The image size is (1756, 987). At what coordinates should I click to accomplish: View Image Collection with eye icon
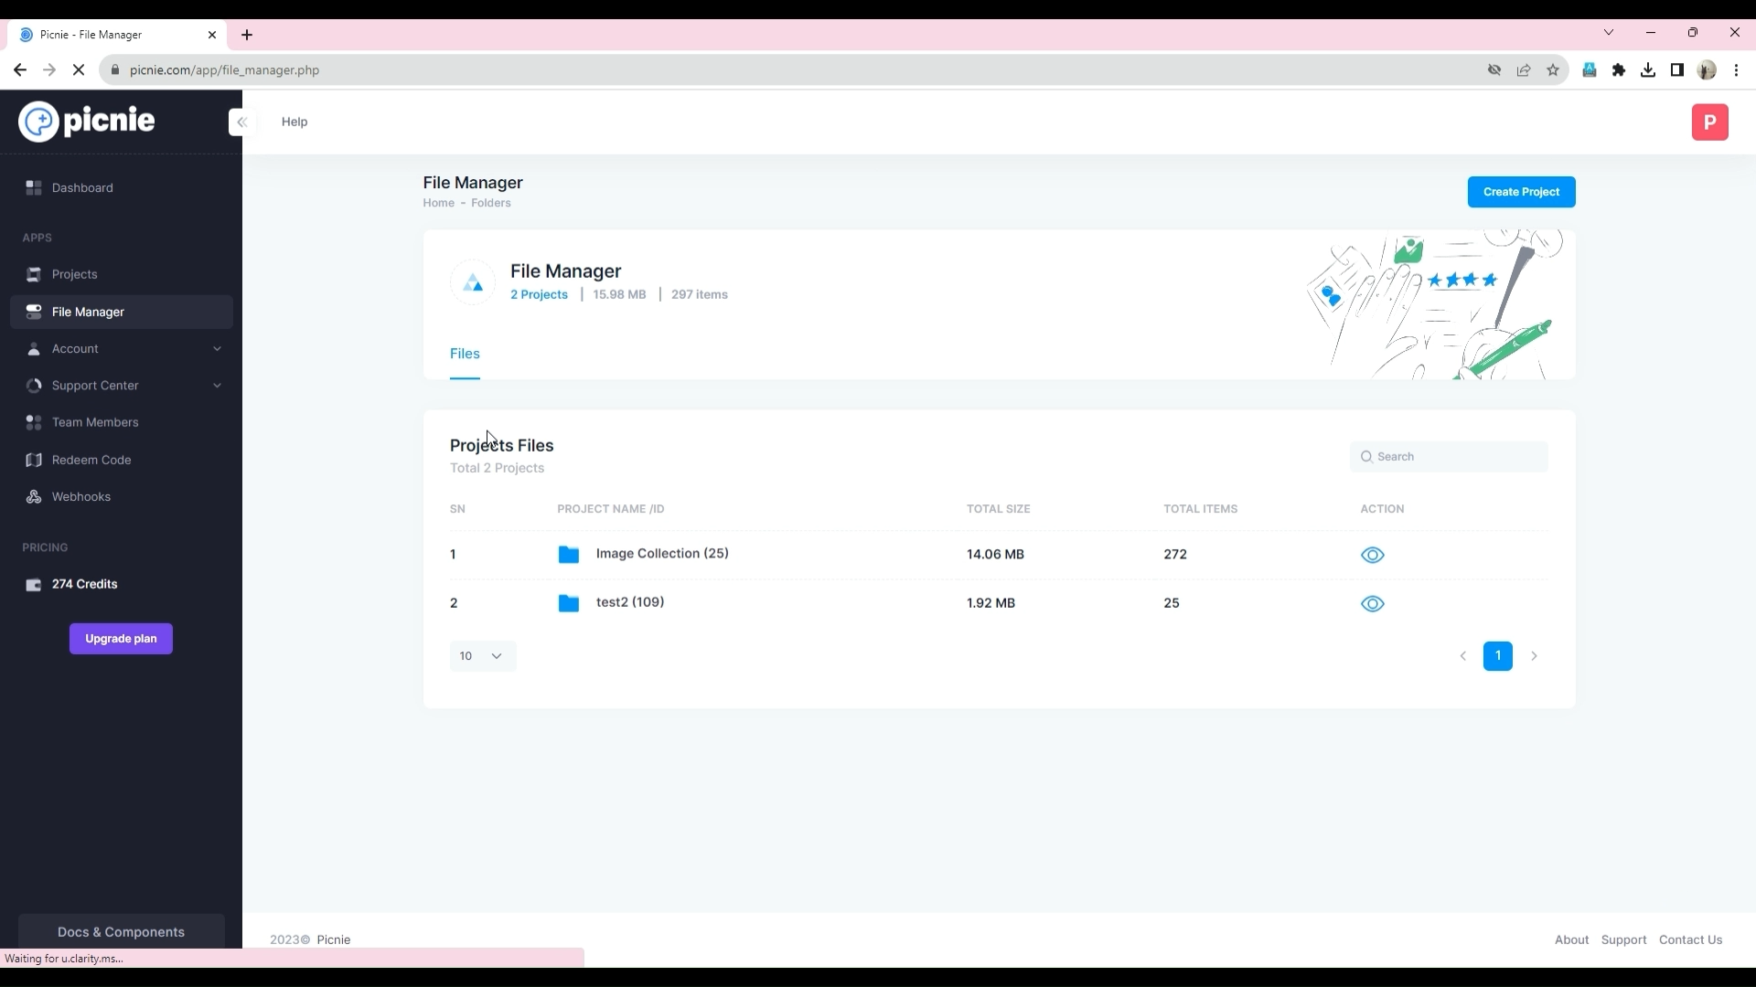[1372, 555]
